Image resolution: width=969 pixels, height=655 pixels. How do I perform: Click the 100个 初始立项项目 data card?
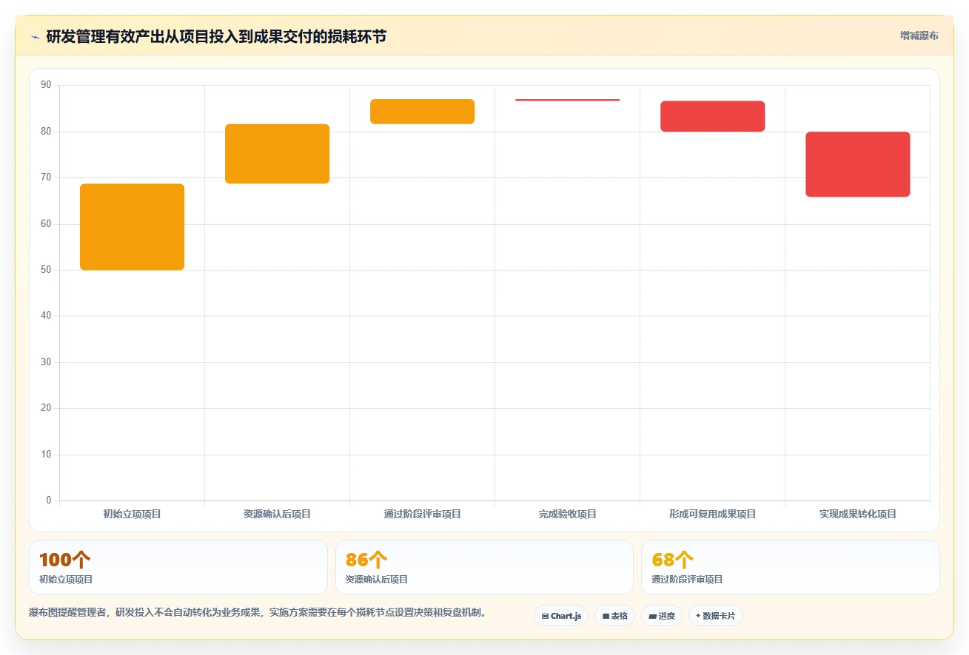pyautogui.click(x=178, y=567)
